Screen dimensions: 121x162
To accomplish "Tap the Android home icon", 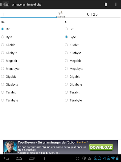I will [x=19, y=158].
